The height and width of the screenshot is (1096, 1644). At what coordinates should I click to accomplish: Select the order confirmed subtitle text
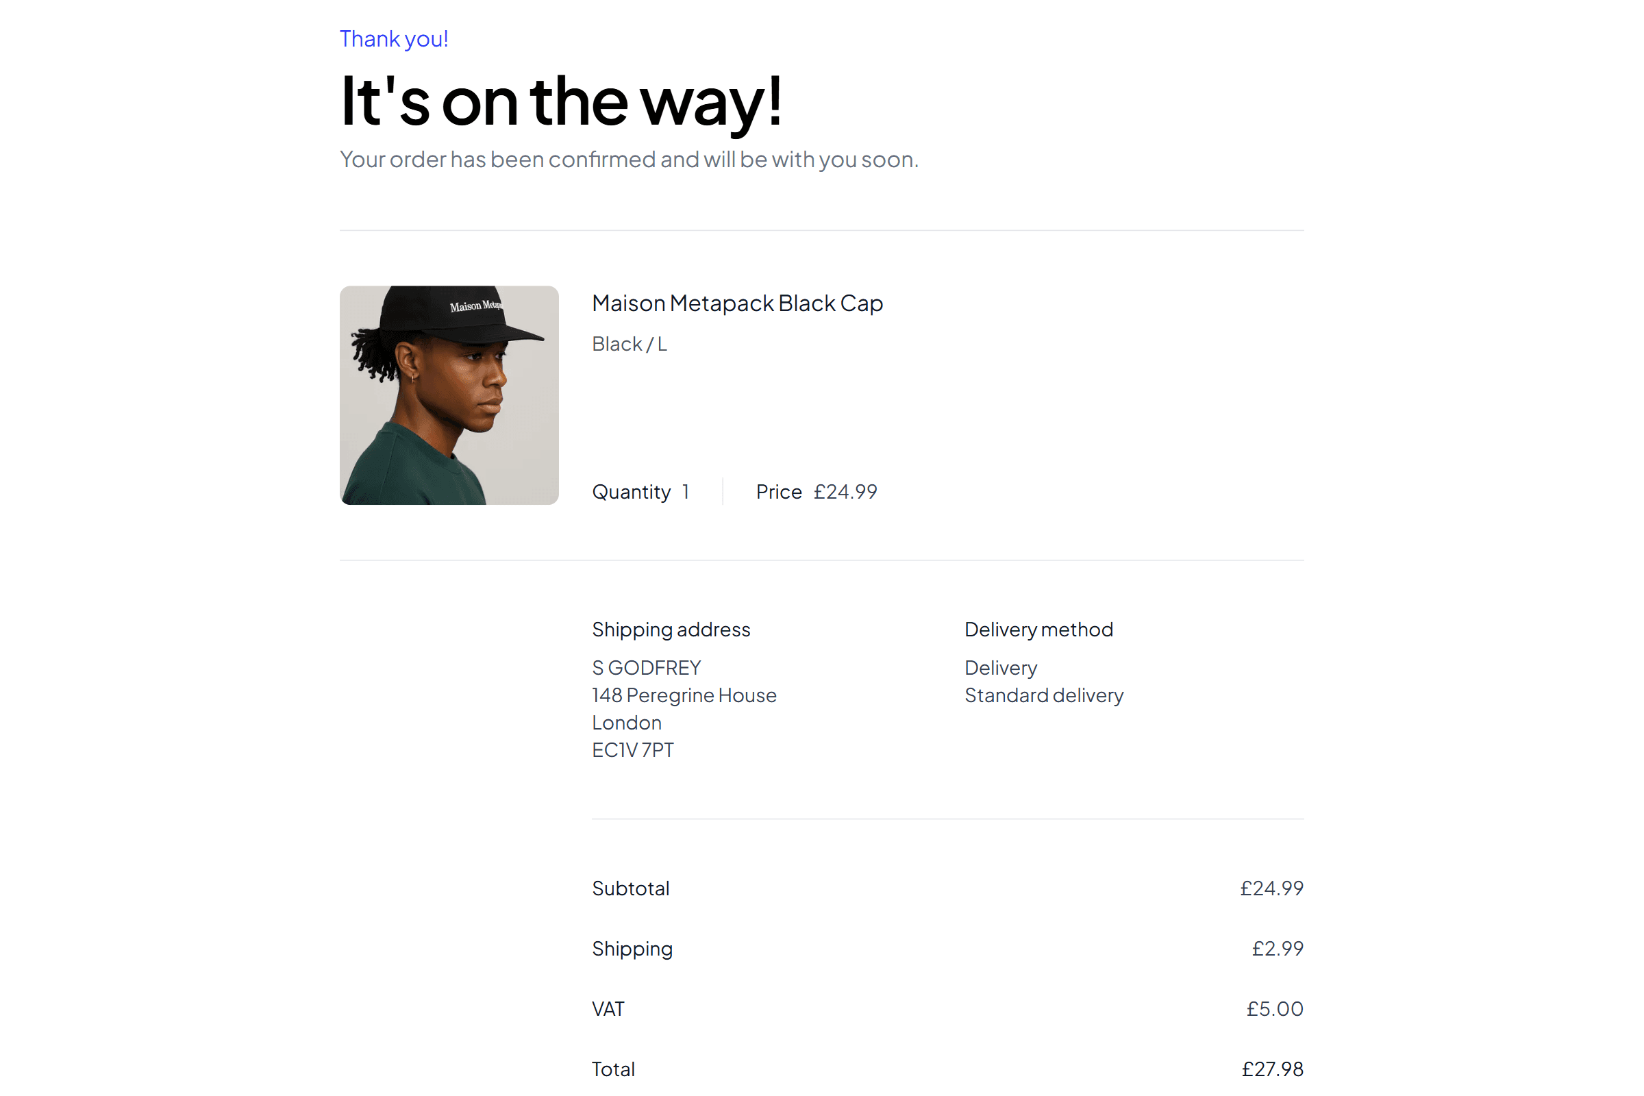tap(628, 160)
